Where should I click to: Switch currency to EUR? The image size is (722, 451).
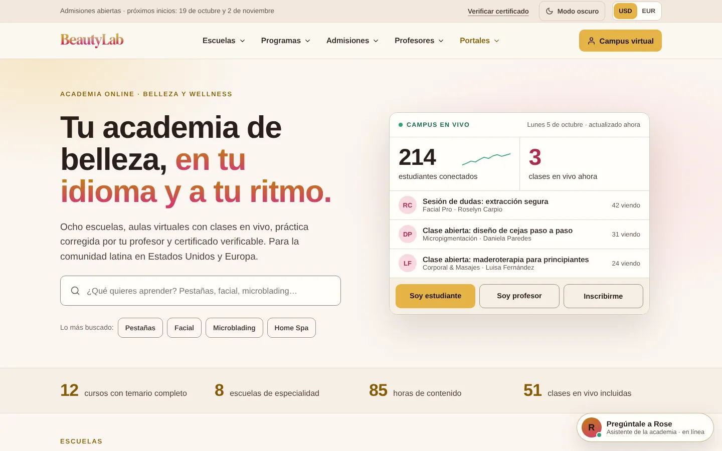click(x=649, y=11)
